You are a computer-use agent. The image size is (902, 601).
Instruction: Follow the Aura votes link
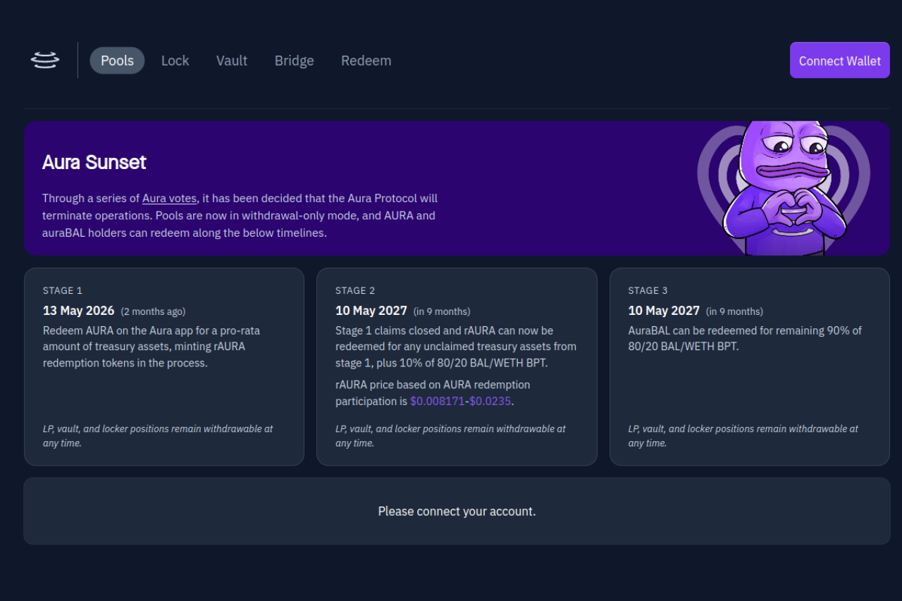tap(169, 199)
